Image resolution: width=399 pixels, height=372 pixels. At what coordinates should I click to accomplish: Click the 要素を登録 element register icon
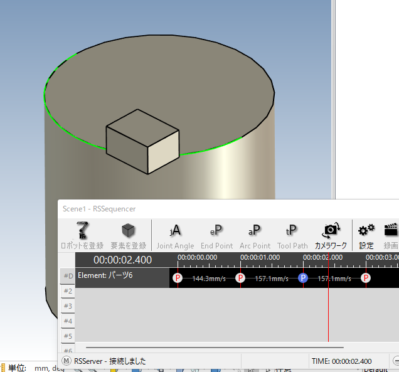pos(128,231)
